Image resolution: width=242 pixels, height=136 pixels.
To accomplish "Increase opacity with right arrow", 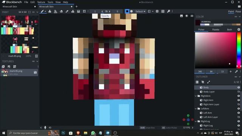I will click(109, 11).
